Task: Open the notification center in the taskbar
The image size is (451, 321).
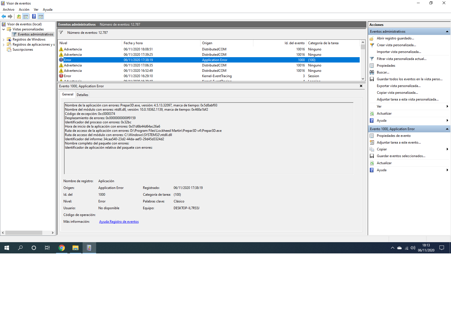Action: [x=442, y=248]
